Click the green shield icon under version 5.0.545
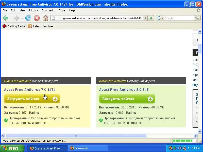The width and height of the screenshot is (203, 152). 101,120
